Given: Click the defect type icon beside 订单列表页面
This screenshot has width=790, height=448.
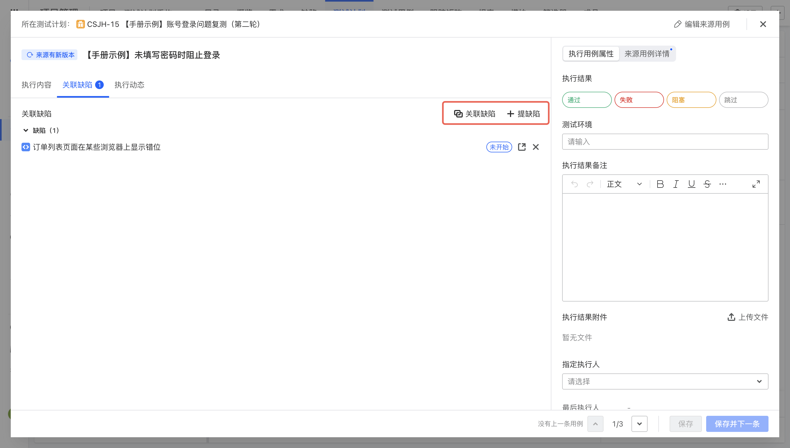Looking at the screenshot, I should pos(26,147).
